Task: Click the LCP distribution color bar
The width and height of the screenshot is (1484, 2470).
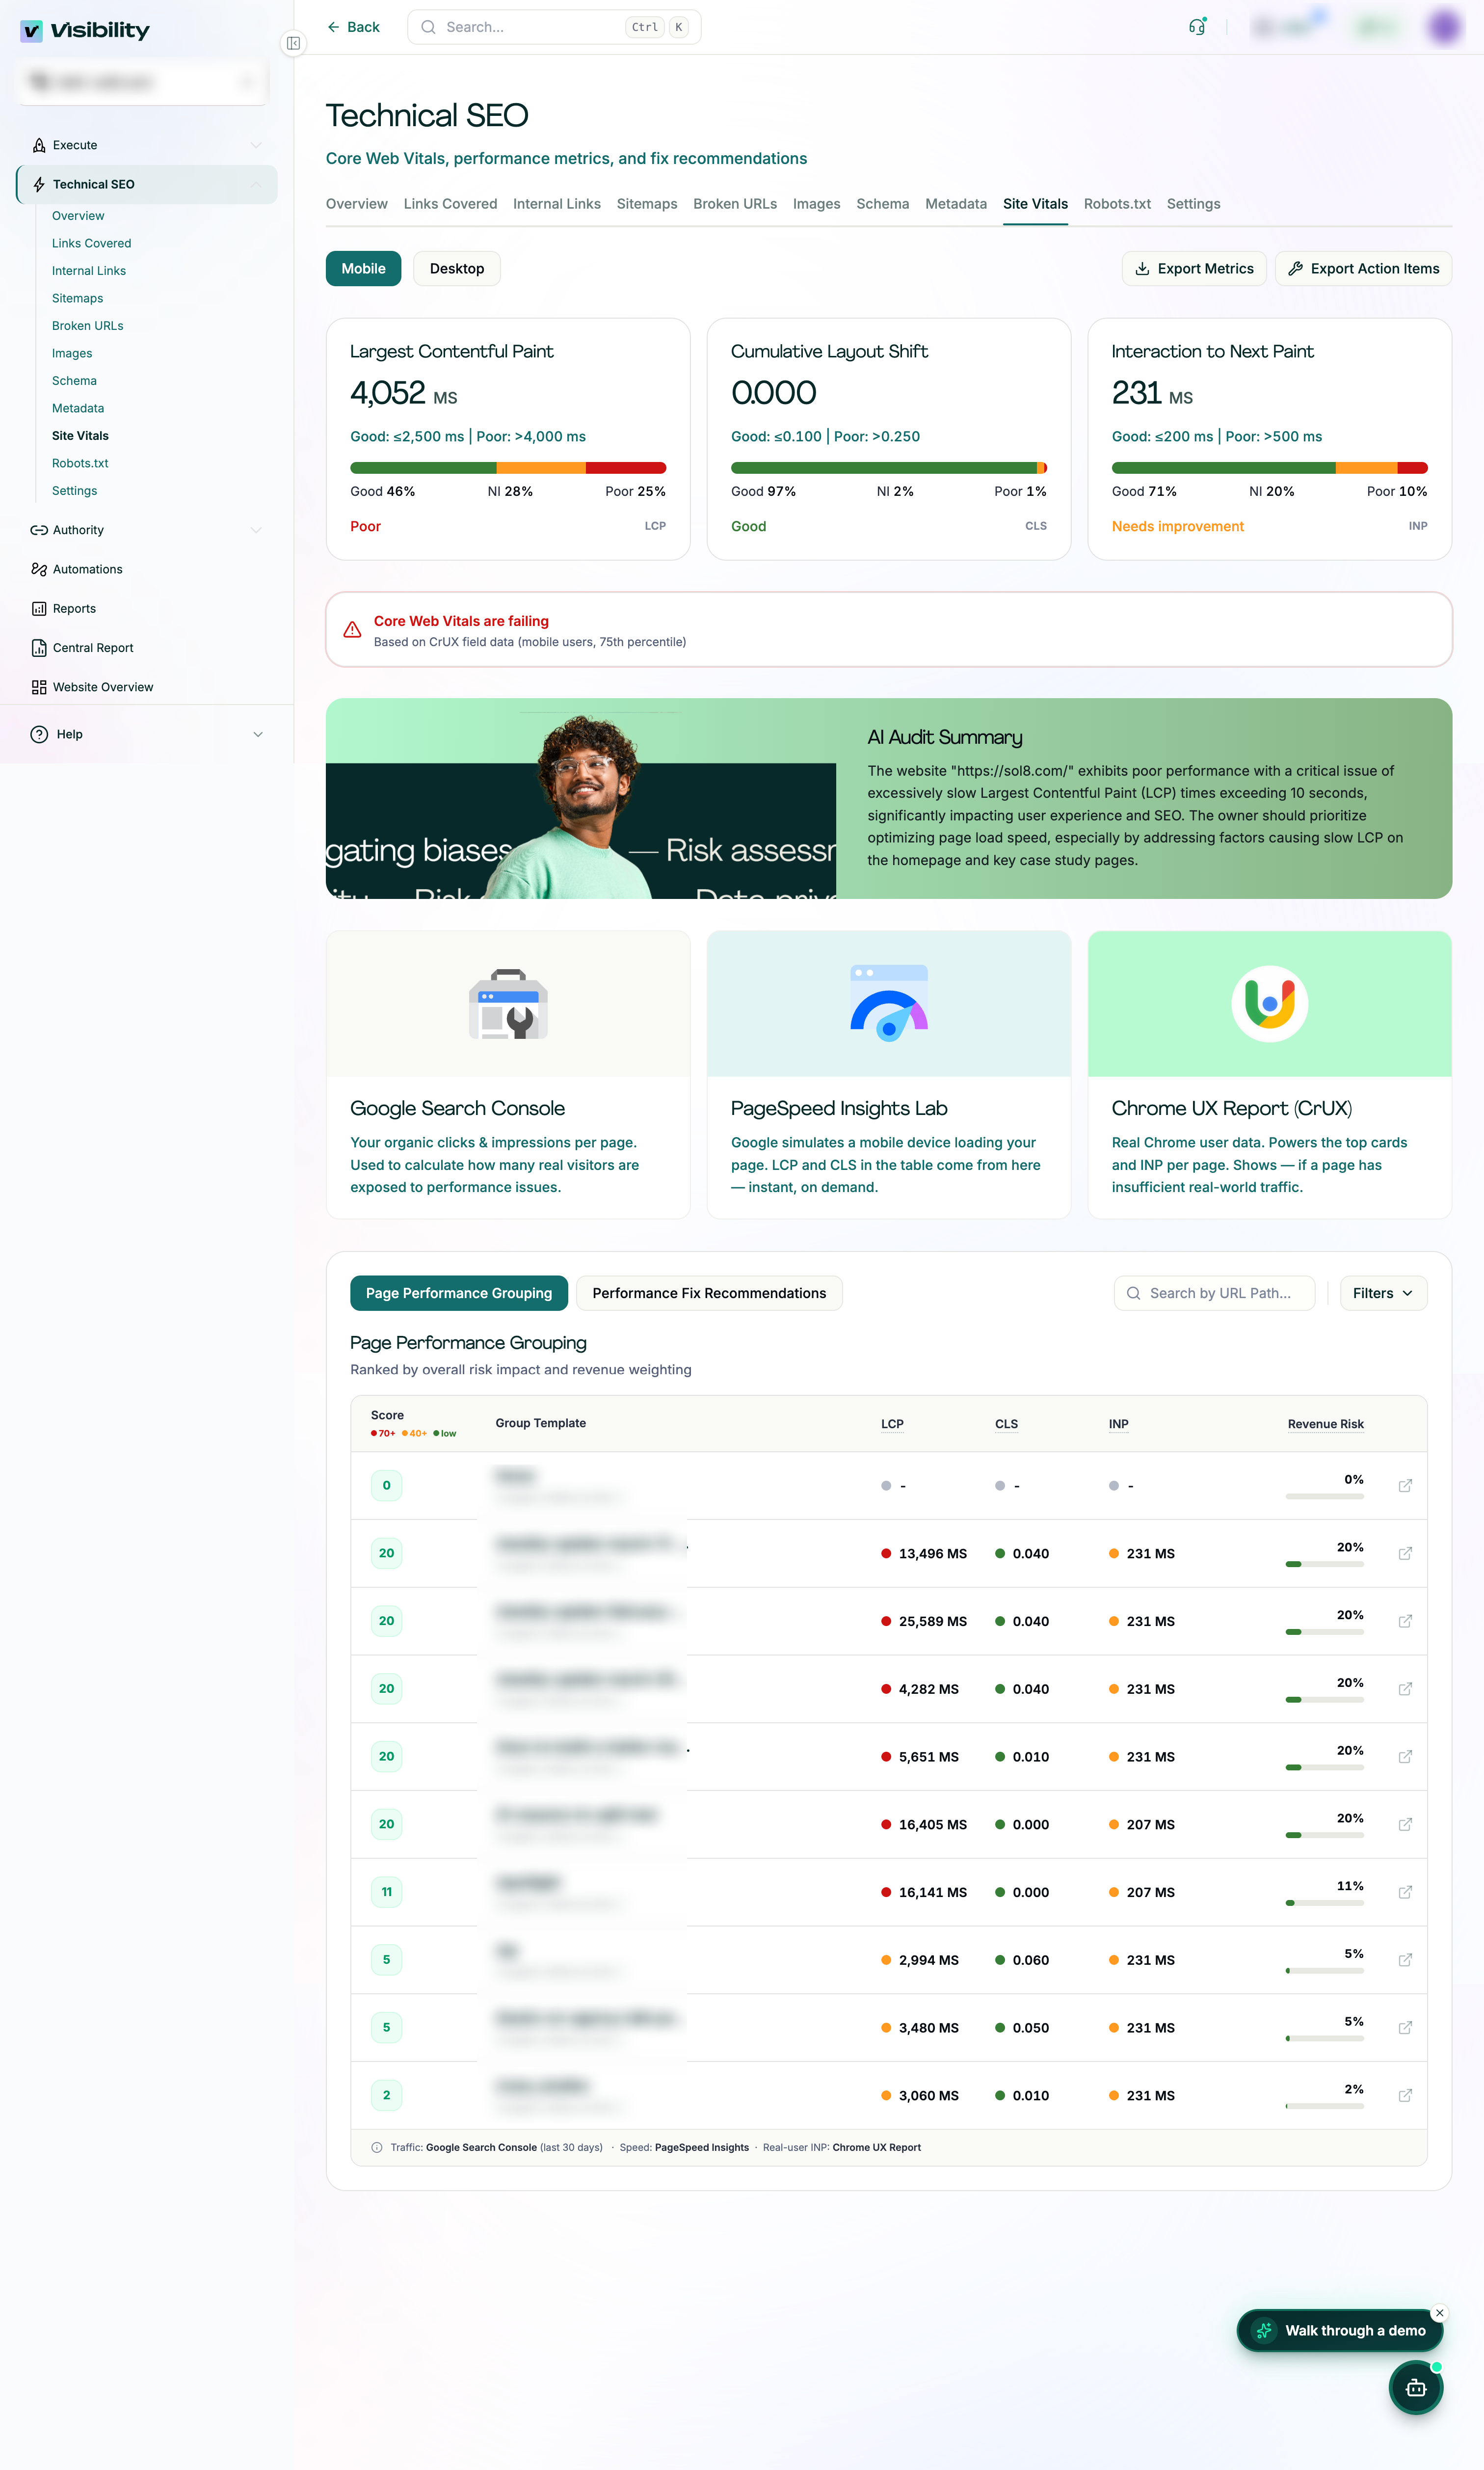Action: point(508,468)
